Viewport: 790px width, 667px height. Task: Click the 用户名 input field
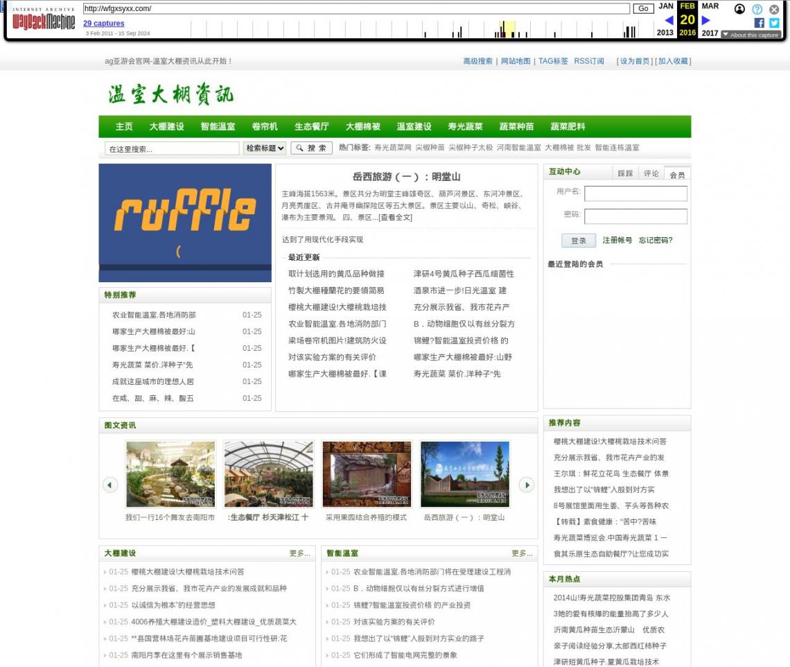tap(635, 193)
